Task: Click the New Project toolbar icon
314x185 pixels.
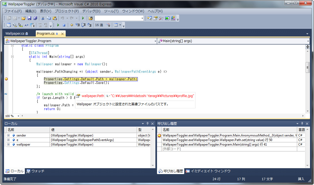Action: pos(9,18)
